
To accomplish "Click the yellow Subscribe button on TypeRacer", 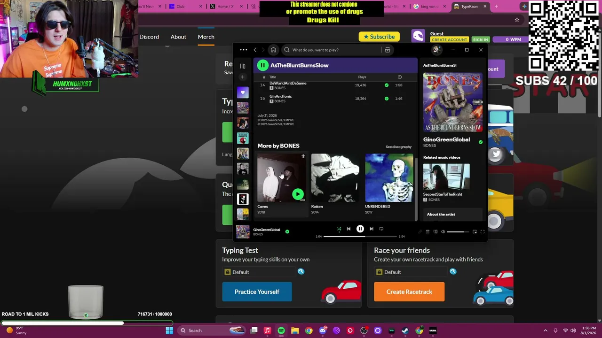I will click(x=379, y=37).
